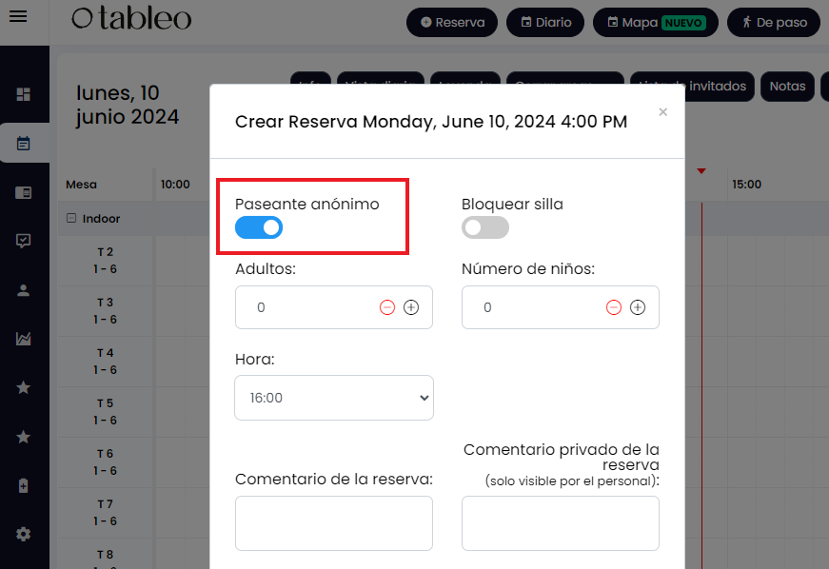
Task: Collapse the Indoor table group
Action: [71, 218]
